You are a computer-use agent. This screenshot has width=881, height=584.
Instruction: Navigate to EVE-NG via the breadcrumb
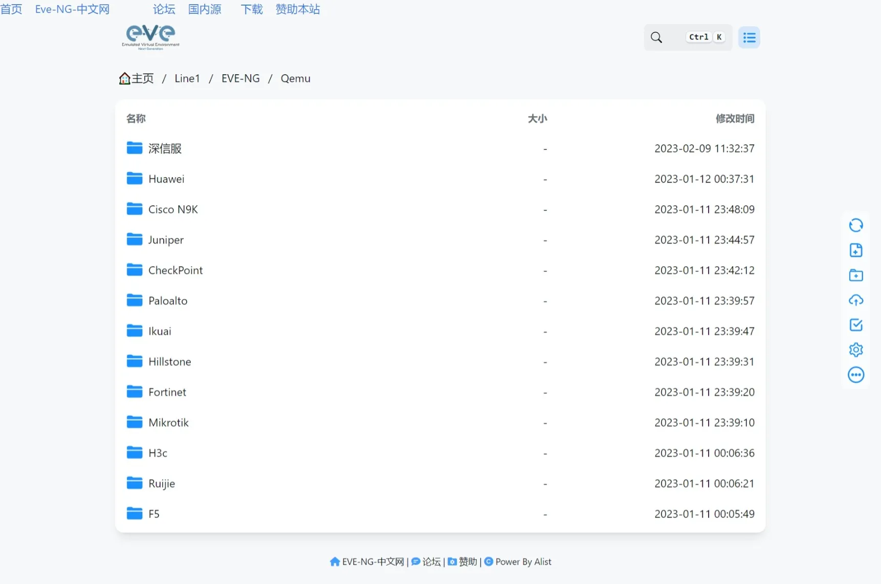click(240, 78)
